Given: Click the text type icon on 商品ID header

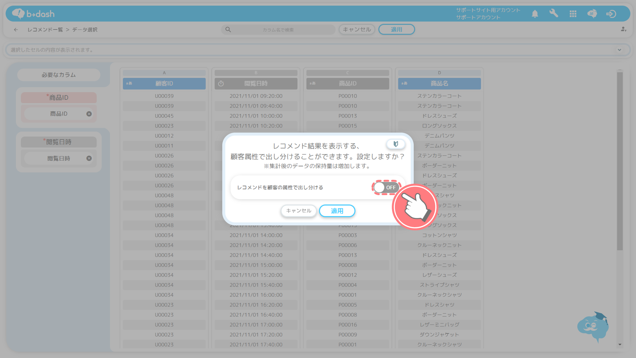Looking at the screenshot, I should click(313, 83).
